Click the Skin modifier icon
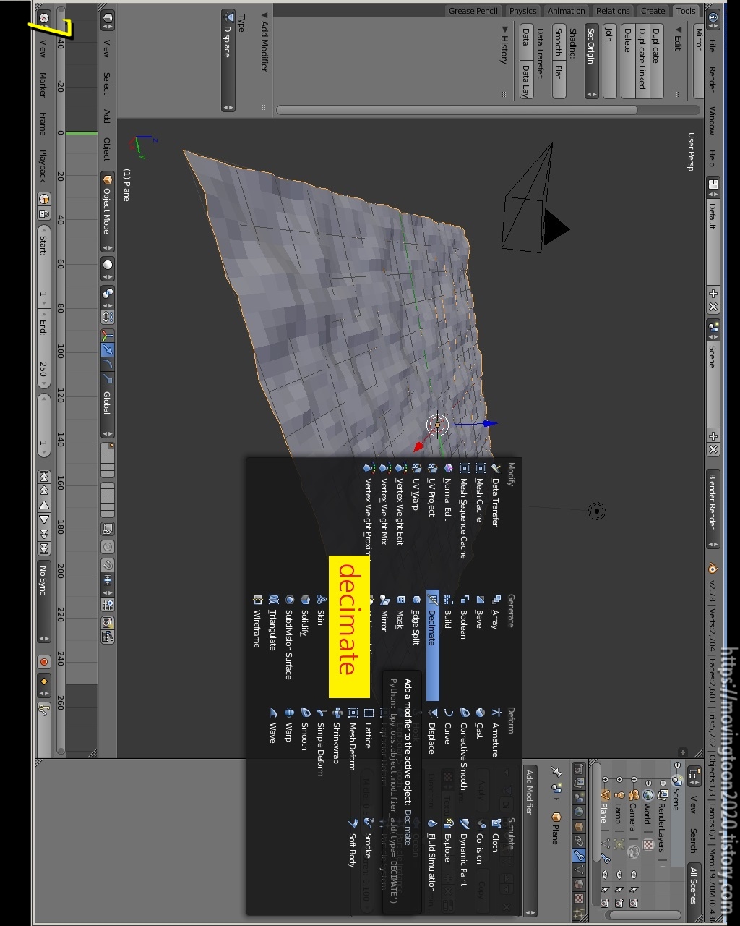Image resolution: width=740 pixels, height=926 pixels. click(322, 600)
